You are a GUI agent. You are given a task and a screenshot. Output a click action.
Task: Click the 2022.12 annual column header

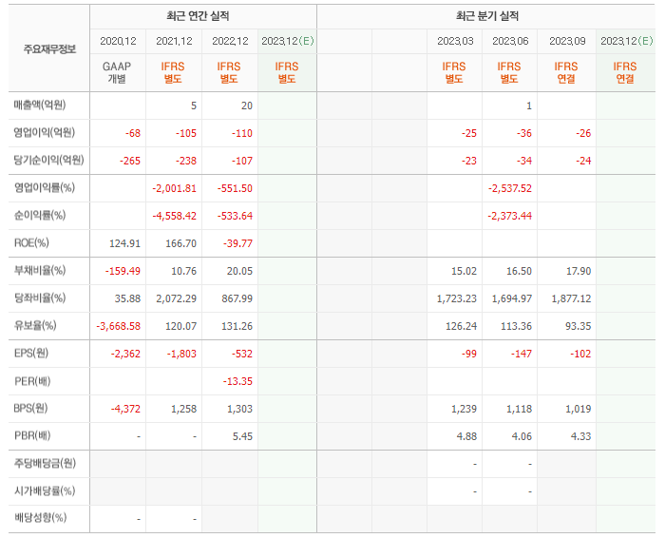point(230,41)
